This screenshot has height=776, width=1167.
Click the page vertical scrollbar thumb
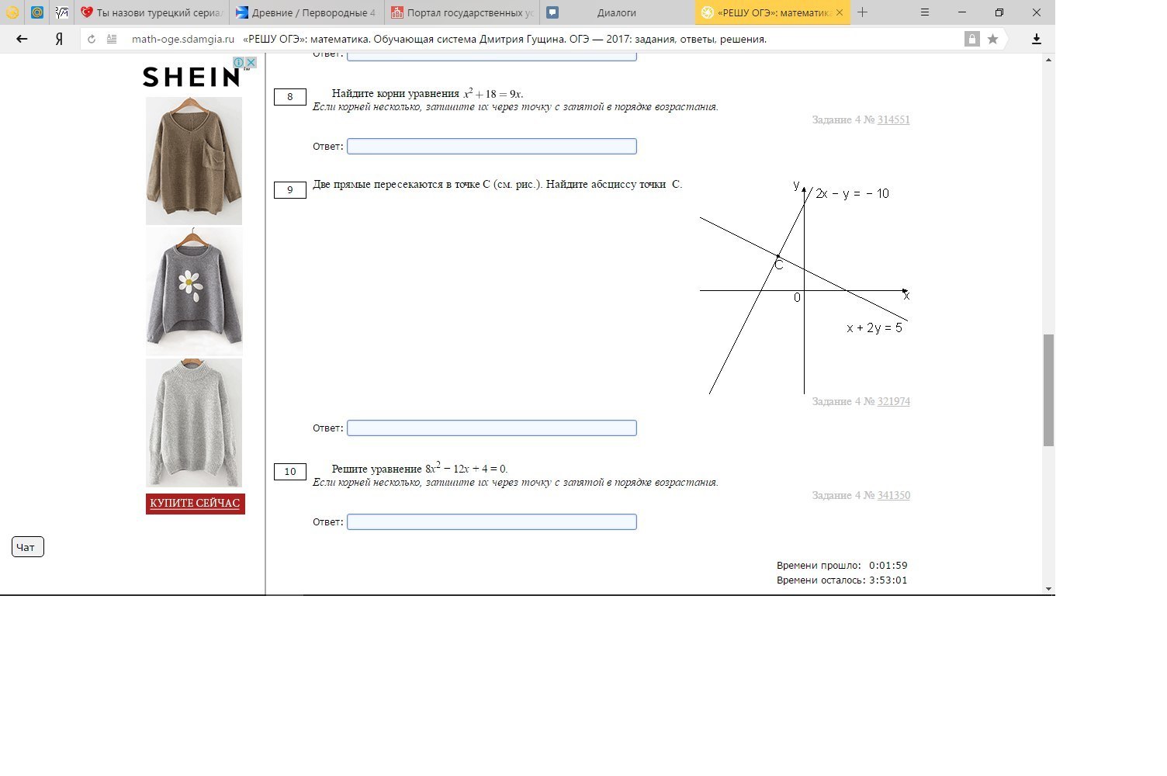[x=1048, y=390]
